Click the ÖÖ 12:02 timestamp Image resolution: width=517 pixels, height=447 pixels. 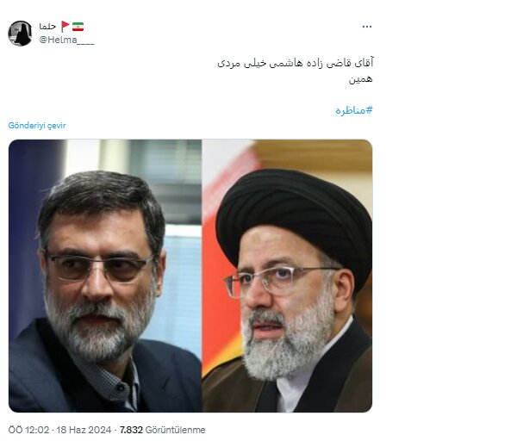[x=28, y=430]
